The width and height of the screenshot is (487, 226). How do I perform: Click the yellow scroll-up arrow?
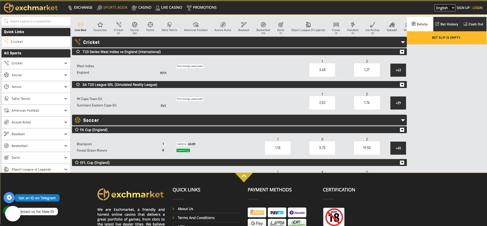[244, 177]
